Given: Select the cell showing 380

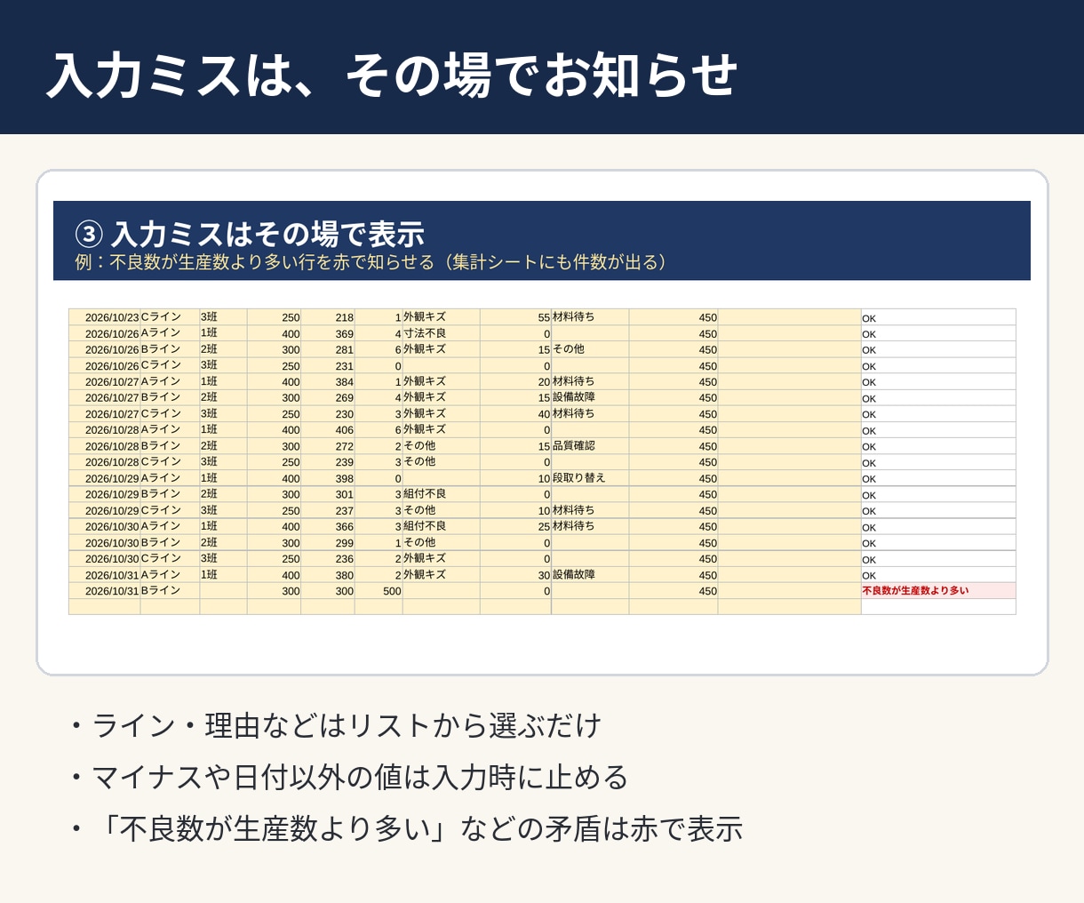Looking at the screenshot, I should [x=328, y=574].
